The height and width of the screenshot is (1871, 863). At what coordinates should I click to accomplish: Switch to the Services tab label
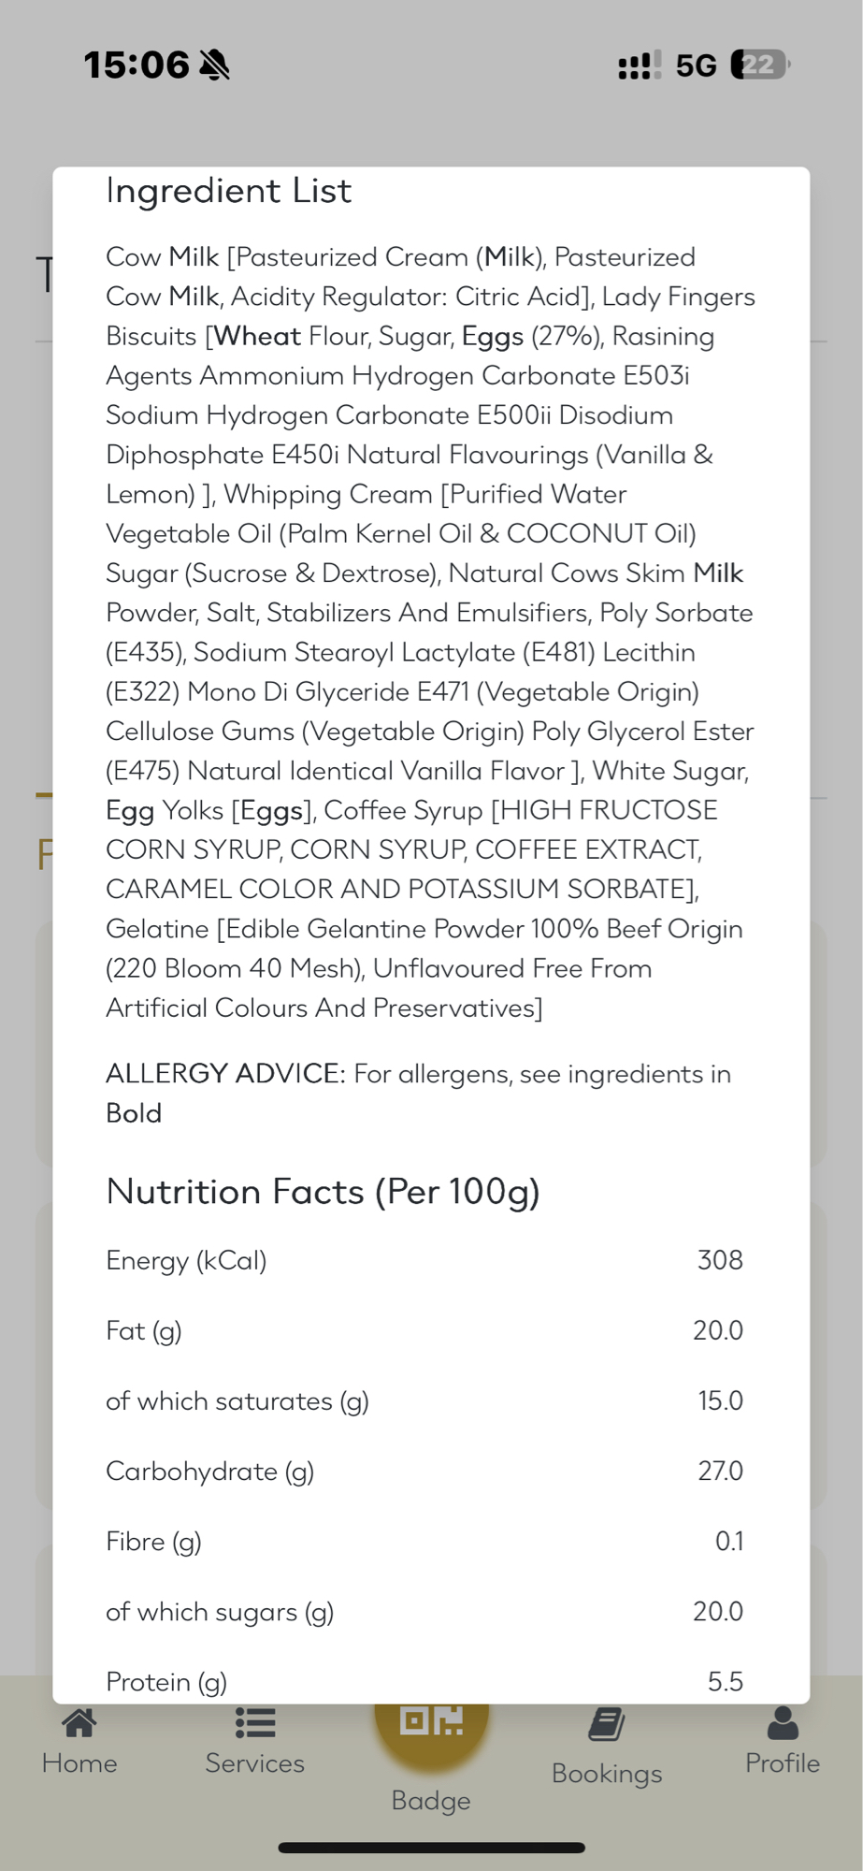coord(255,1763)
